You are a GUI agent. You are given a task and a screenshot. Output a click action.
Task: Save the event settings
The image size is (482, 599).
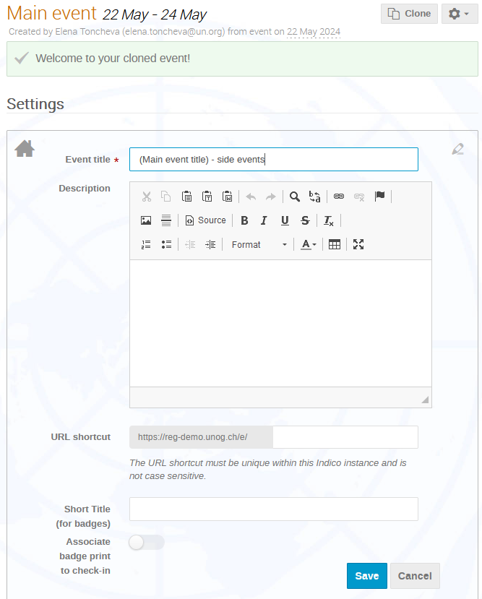tap(366, 576)
